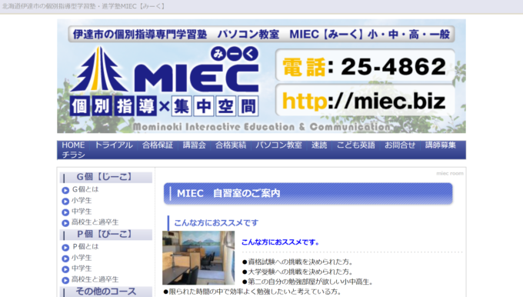The width and height of the screenshot is (523, 297).
Task: Click the http://miec.biz address in banner
Action: click(x=365, y=101)
